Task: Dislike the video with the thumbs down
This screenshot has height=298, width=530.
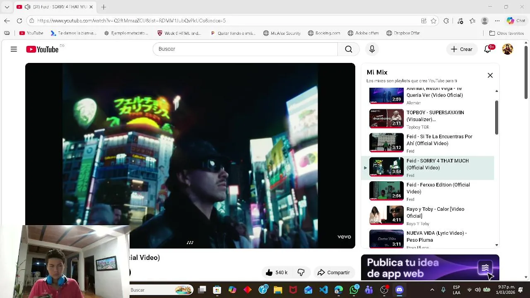Action: 301,272
